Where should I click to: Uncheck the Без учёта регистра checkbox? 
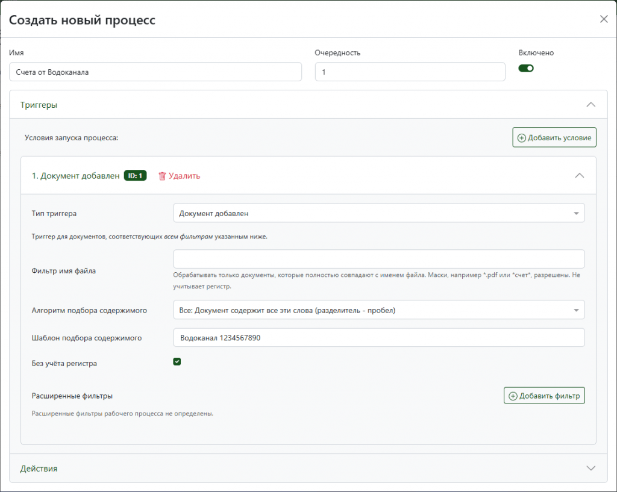(177, 362)
